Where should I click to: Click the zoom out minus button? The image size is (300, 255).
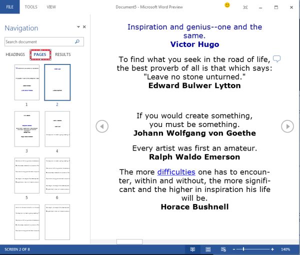click(x=234, y=249)
